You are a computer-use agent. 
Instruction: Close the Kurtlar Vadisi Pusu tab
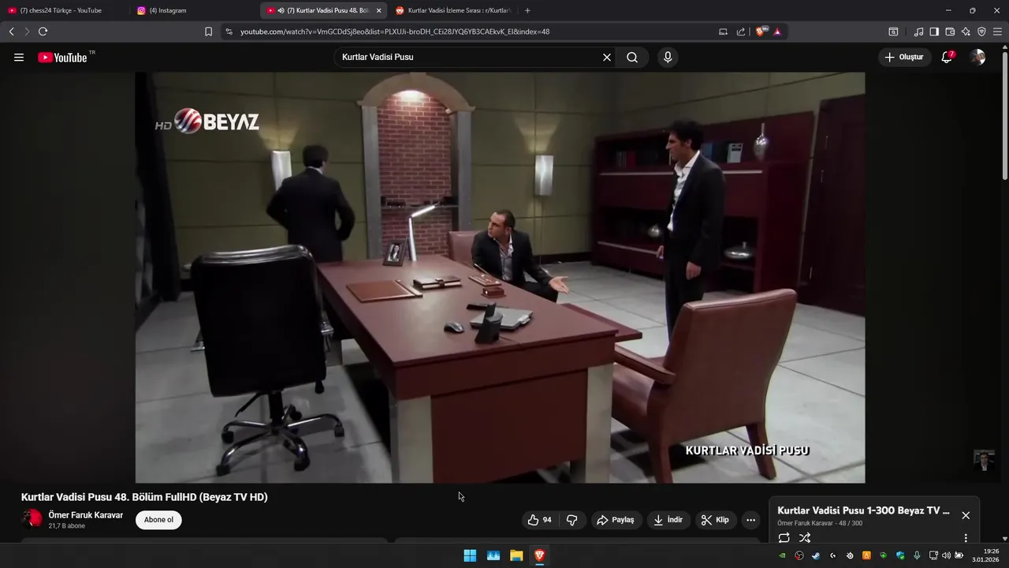(x=378, y=10)
